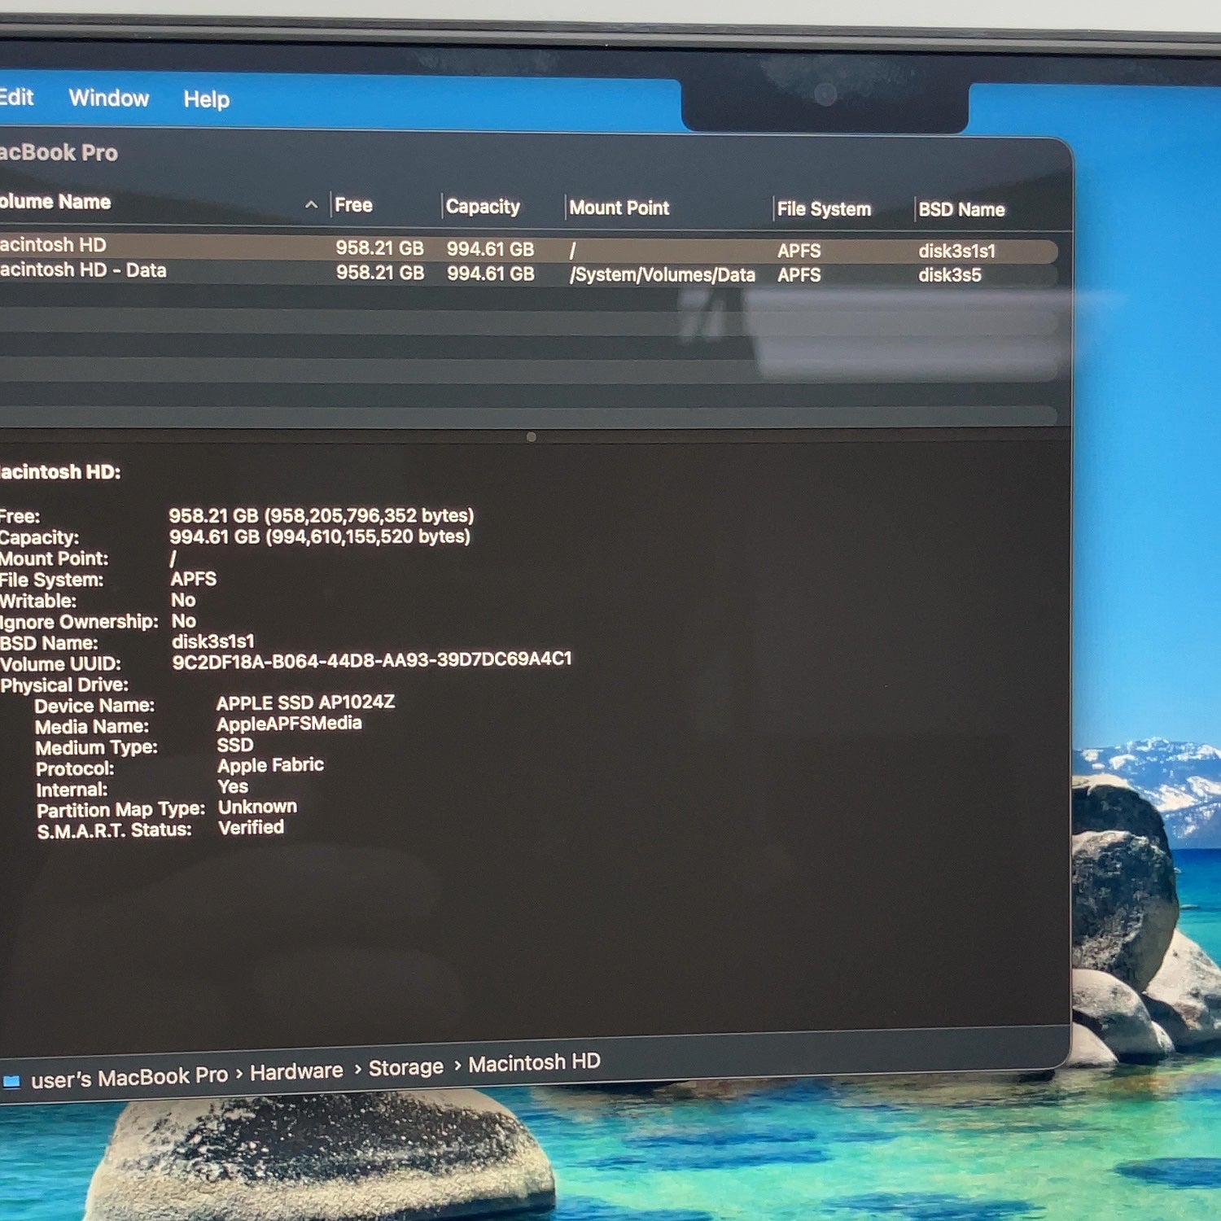This screenshot has height=1221, width=1221.
Task: Grab the split pane divider handle dot
Action: click(x=532, y=437)
